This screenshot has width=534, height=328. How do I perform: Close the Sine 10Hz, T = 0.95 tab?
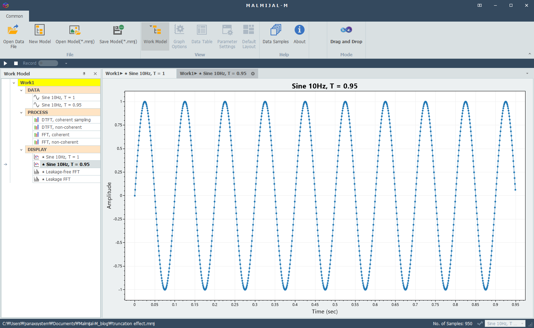click(x=253, y=74)
